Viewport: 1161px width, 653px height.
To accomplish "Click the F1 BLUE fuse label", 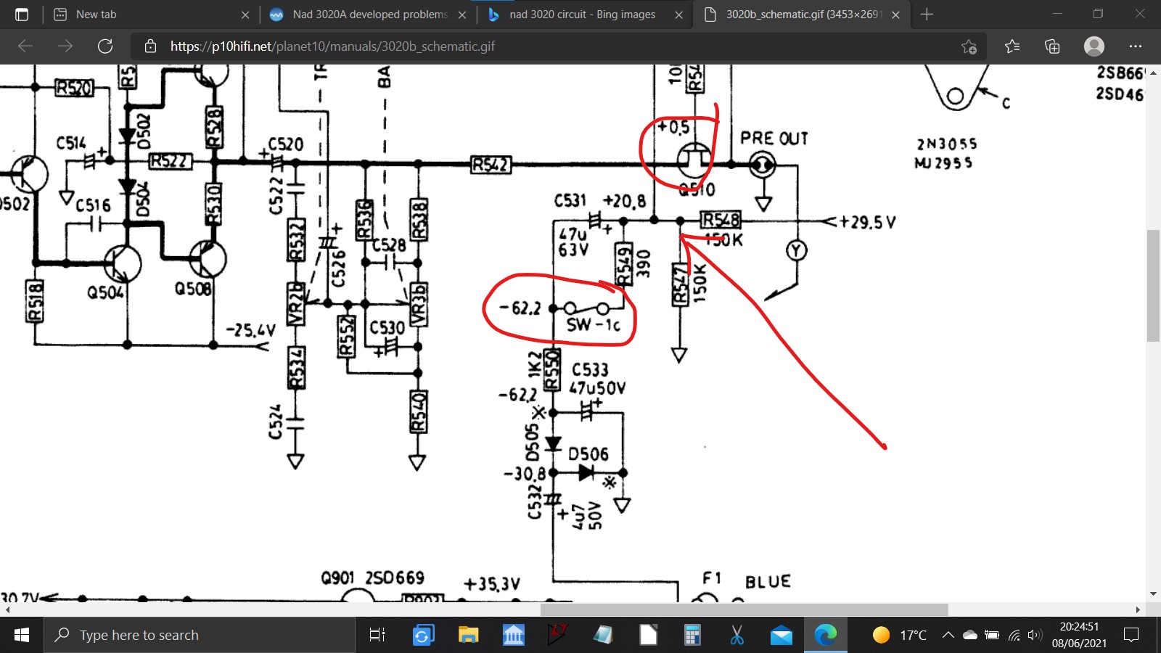I will point(747,580).
